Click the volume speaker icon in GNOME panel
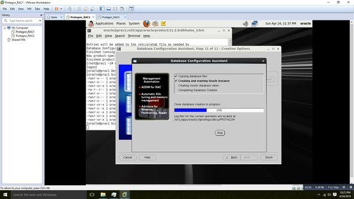Screen dimensions: 354x199 pyautogui.click(x=246, y=23)
